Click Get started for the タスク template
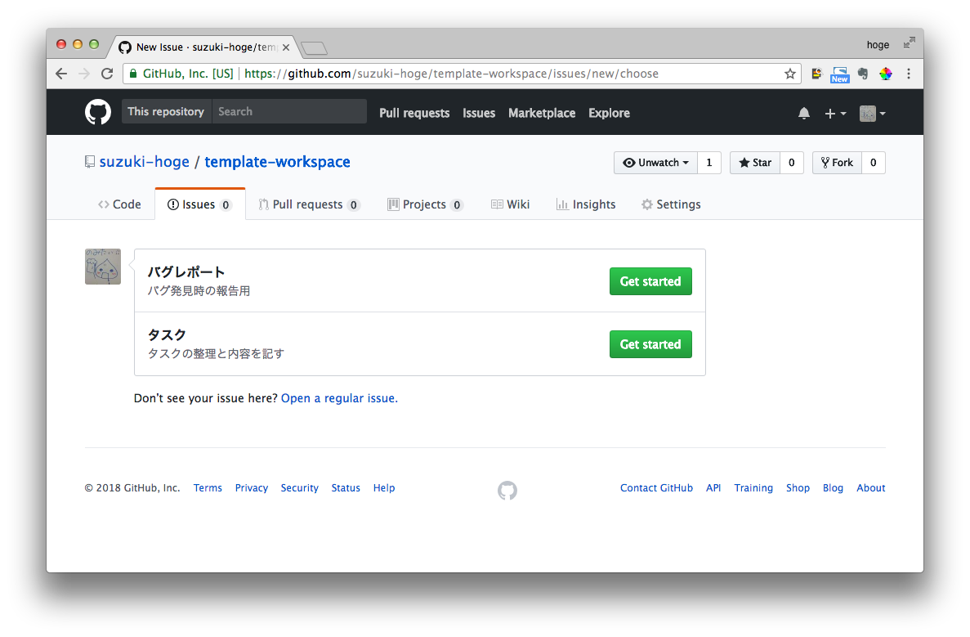Screen dimensions: 970x637 pos(650,344)
